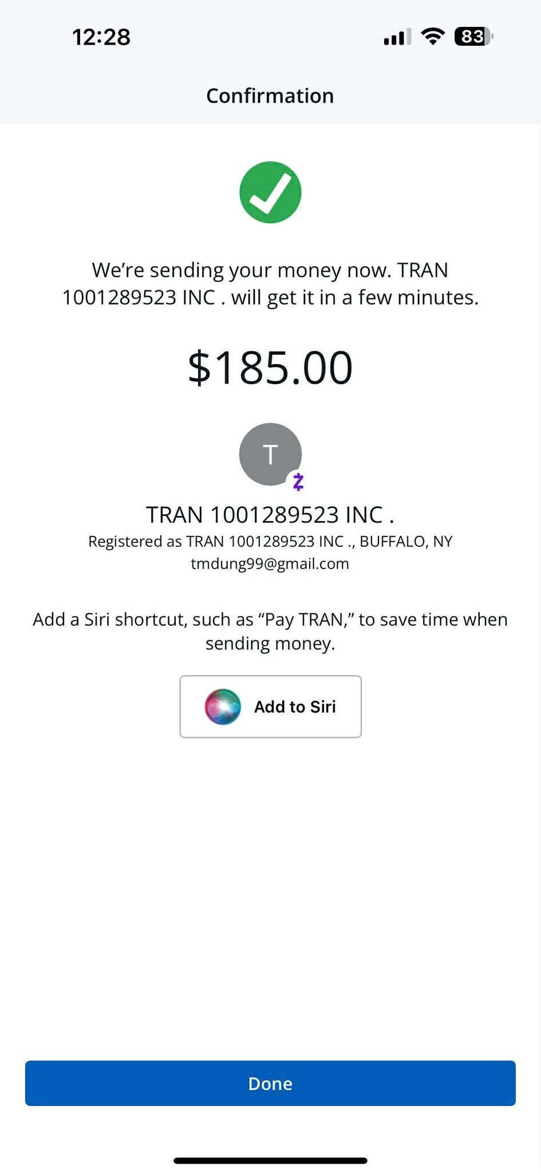Tap the purple Zelle badge icon

coord(298,482)
